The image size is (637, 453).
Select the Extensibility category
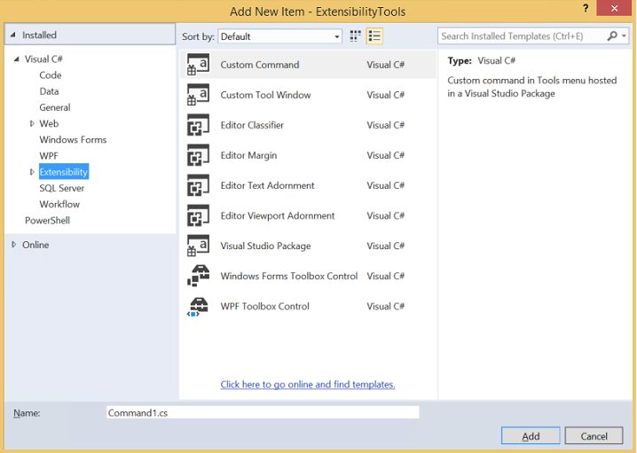[x=64, y=172]
